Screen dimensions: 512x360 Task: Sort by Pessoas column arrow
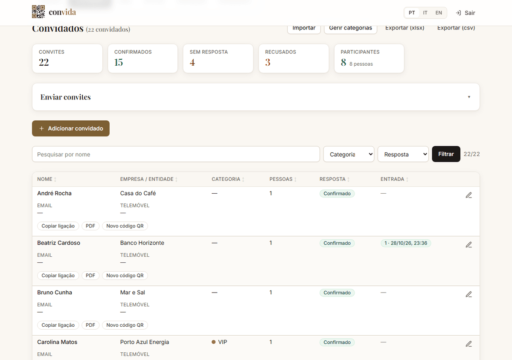click(x=295, y=180)
